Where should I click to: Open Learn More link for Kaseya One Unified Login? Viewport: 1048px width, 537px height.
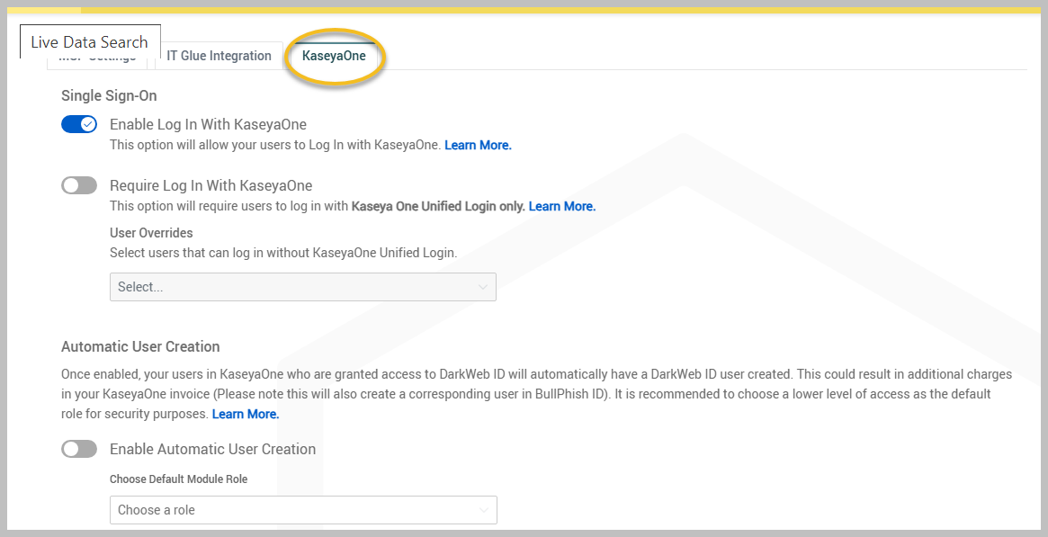561,206
